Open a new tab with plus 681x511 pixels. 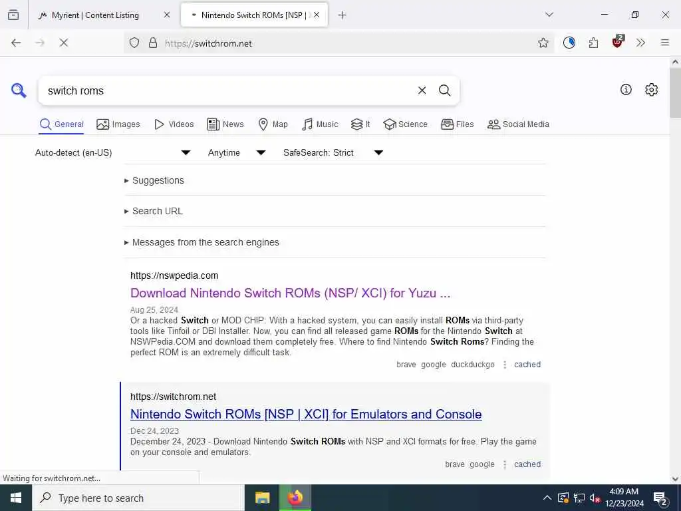click(342, 15)
